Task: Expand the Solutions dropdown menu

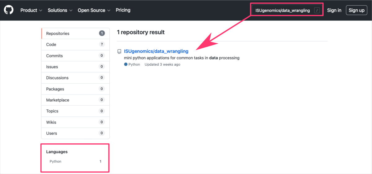Action: (60, 10)
